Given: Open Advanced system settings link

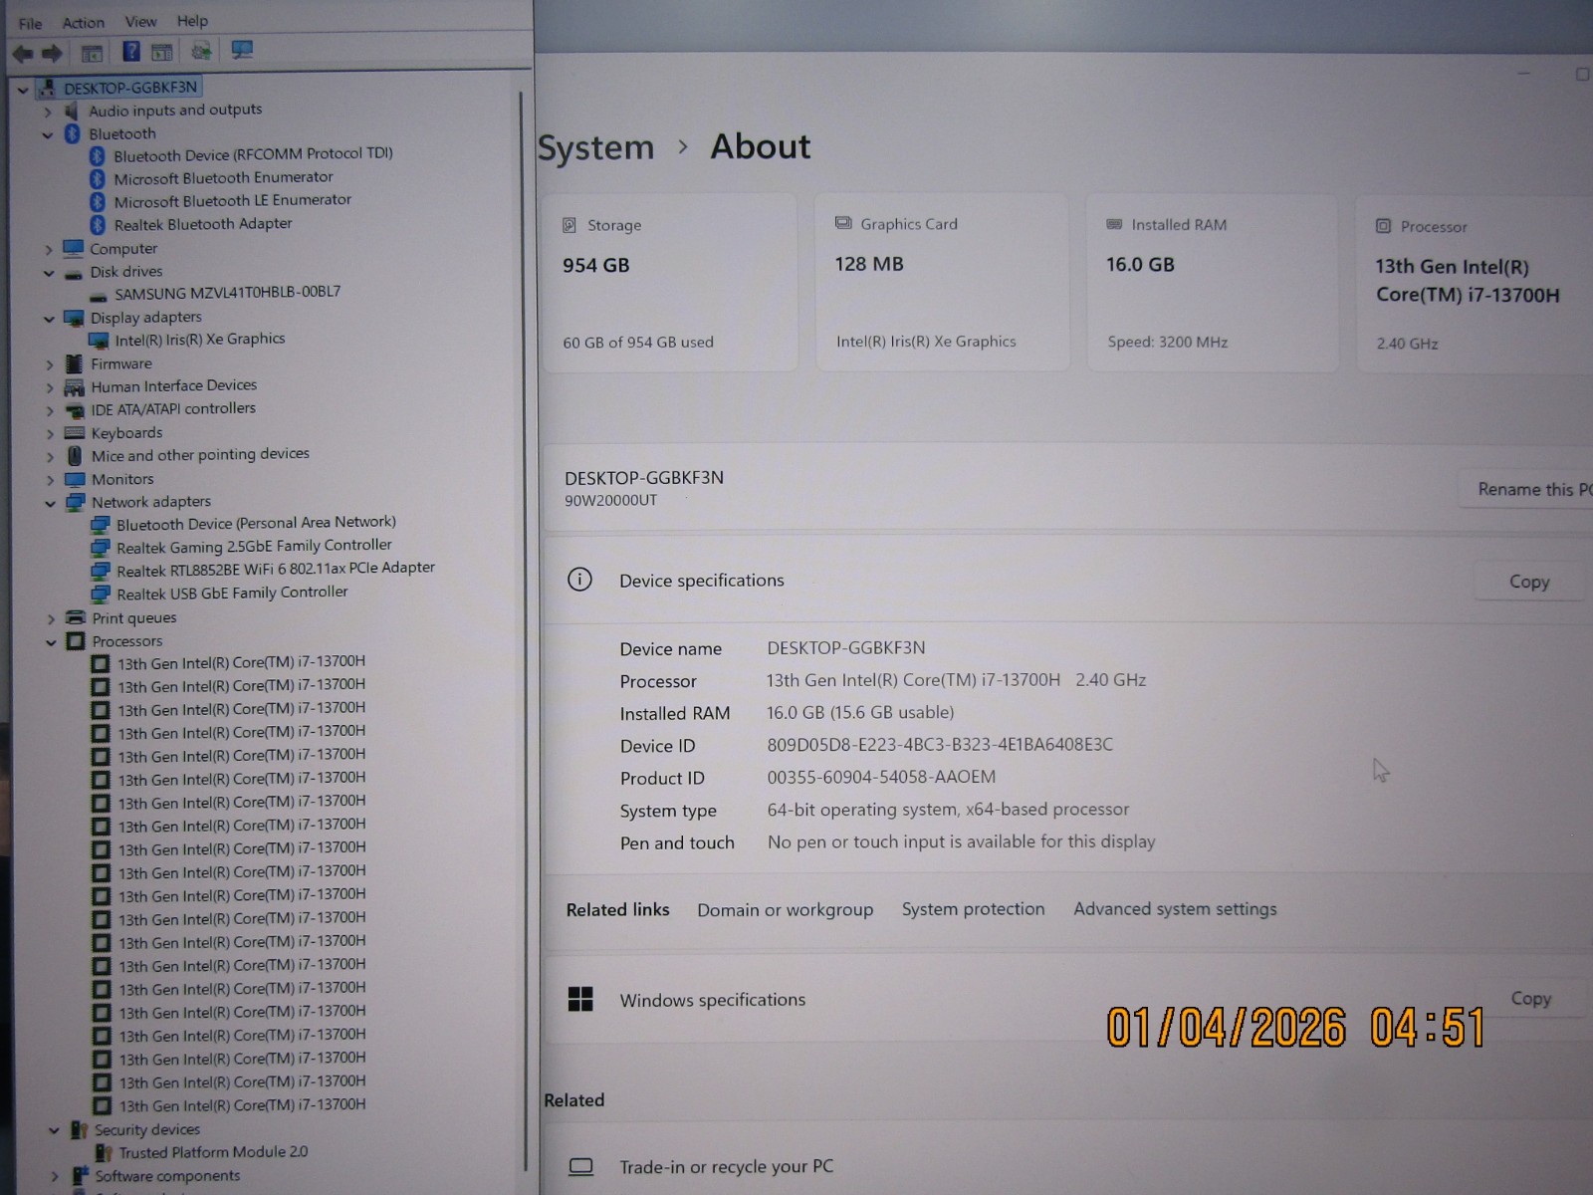Looking at the screenshot, I should [1175, 908].
